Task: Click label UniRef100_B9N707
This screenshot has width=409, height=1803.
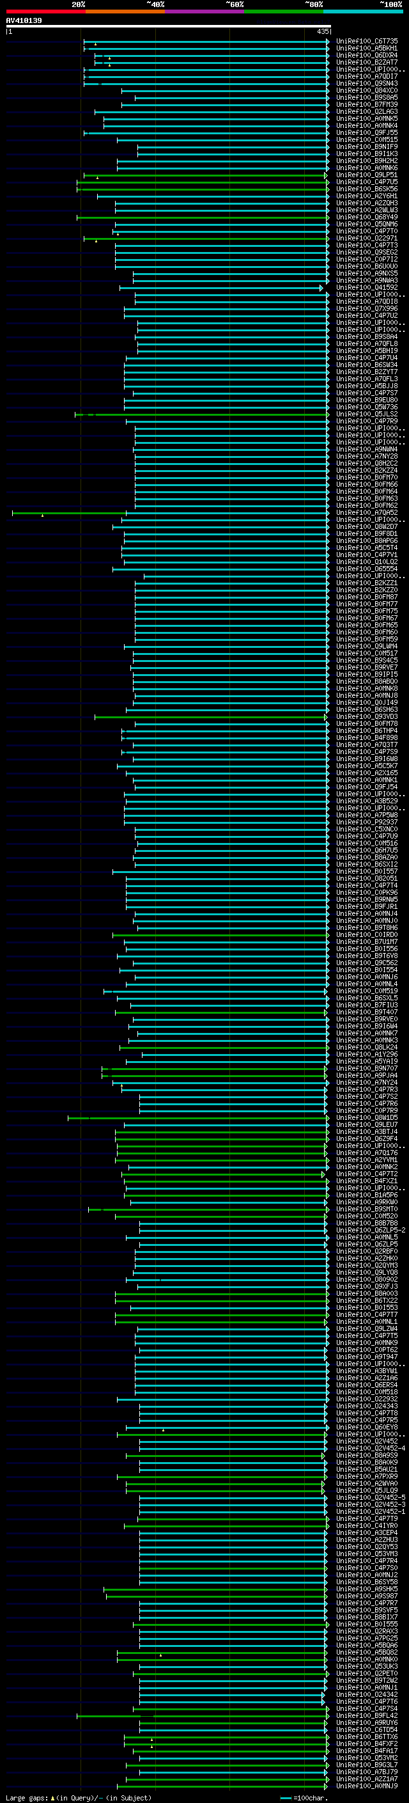Action: [x=367, y=1068]
